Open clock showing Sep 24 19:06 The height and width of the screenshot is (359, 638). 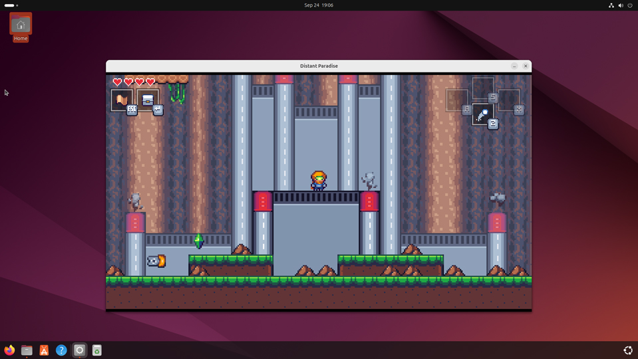coord(319,5)
